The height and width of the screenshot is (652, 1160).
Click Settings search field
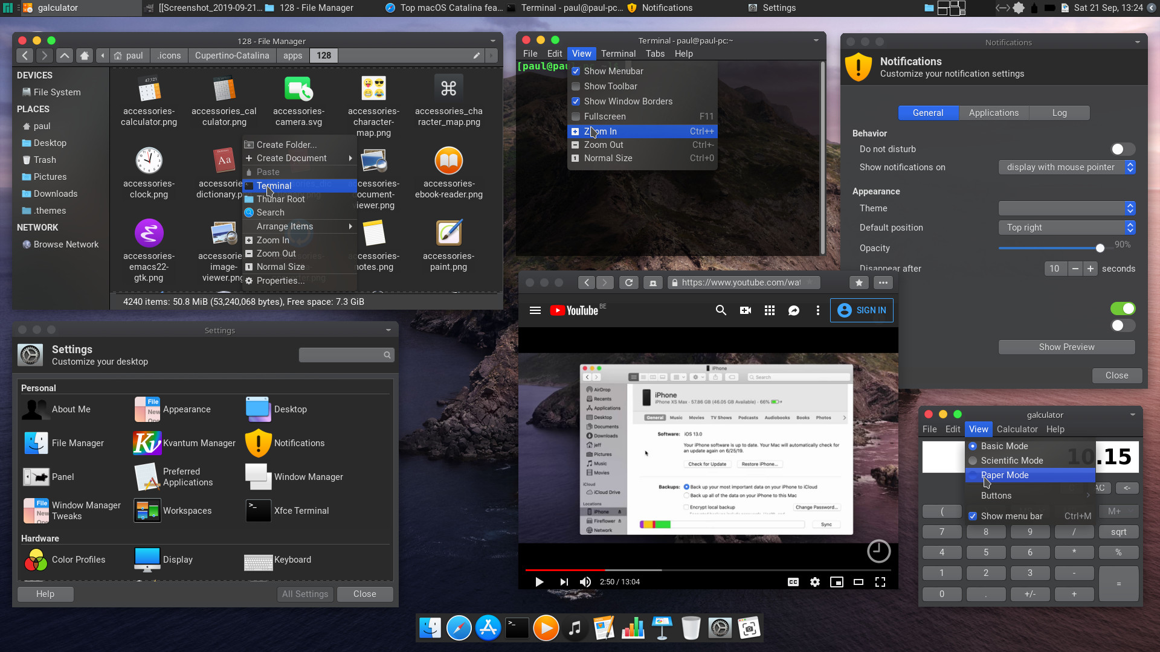[x=347, y=355]
